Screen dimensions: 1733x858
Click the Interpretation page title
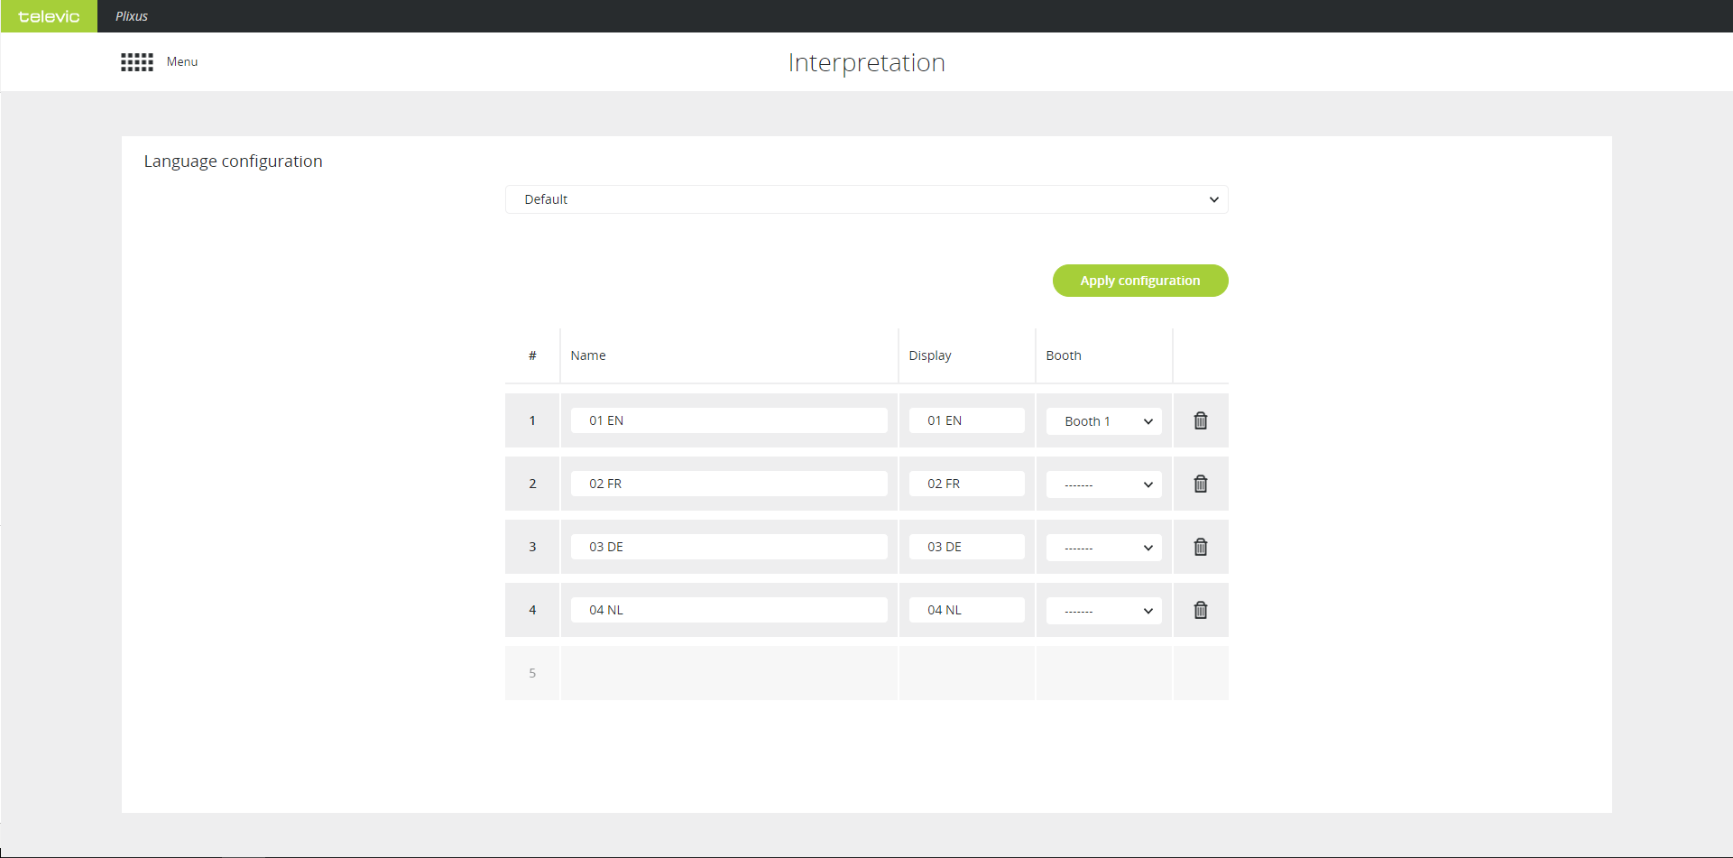click(866, 62)
